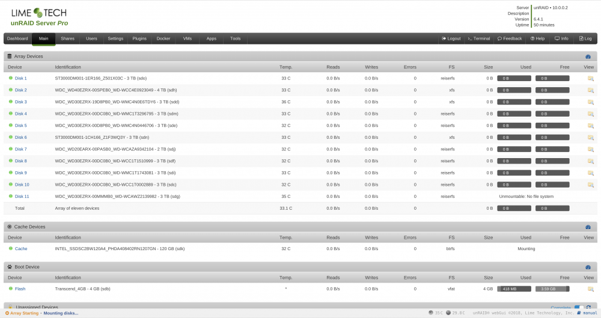The width and height of the screenshot is (601, 318).
Task: Open Disk 1 settings link
Action: [x=20, y=78]
